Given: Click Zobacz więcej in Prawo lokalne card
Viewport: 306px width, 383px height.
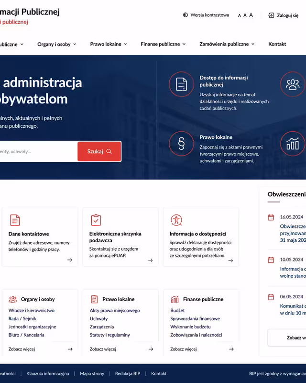Looking at the screenshot, I should (x=103, y=349).
